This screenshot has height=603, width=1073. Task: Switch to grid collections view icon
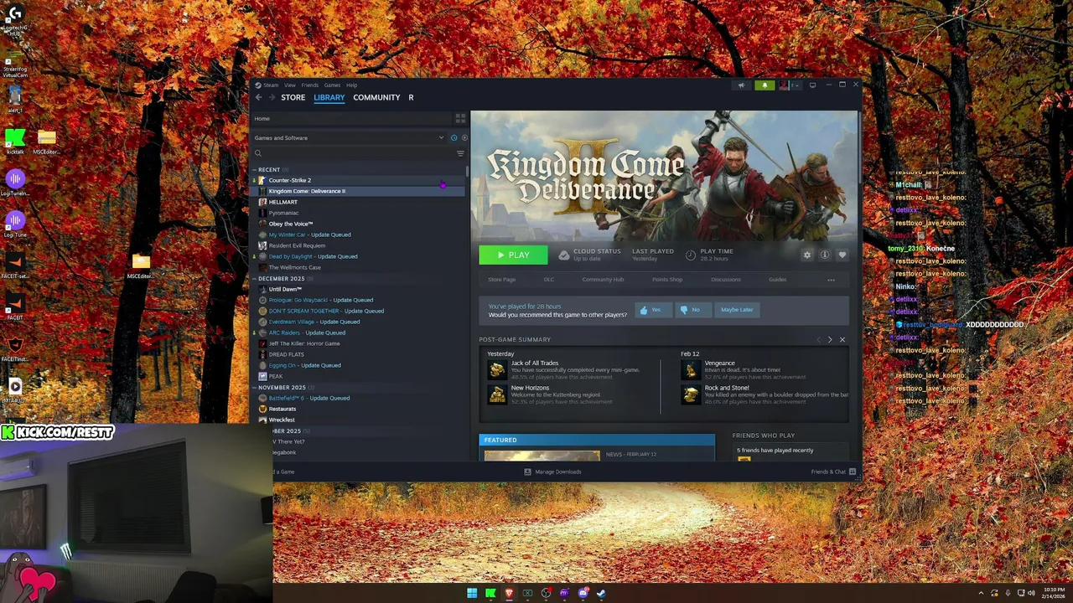click(x=460, y=119)
